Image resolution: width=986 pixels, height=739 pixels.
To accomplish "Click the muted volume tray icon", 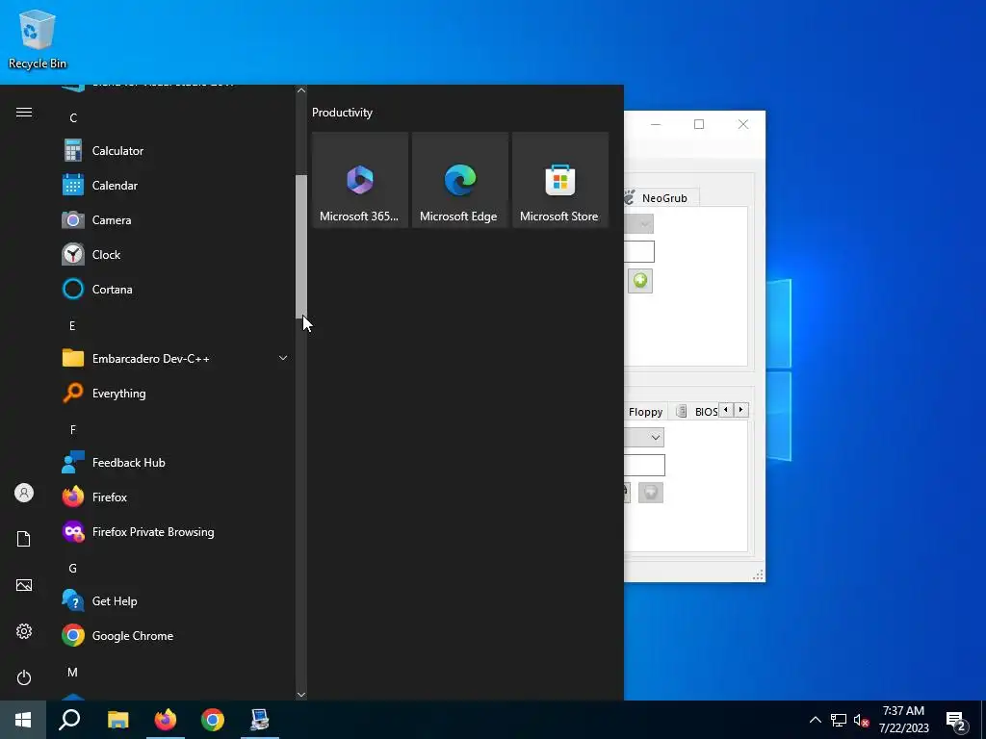I will (x=862, y=720).
